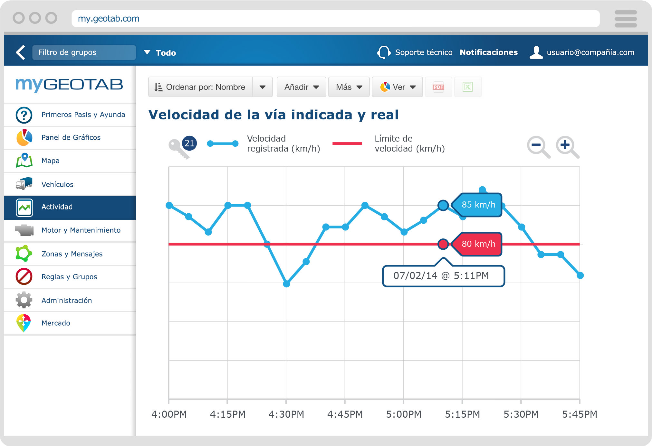Screen dimensions: 652x446
Task: Open Administración section
Action: pyautogui.click(x=67, y=300)
